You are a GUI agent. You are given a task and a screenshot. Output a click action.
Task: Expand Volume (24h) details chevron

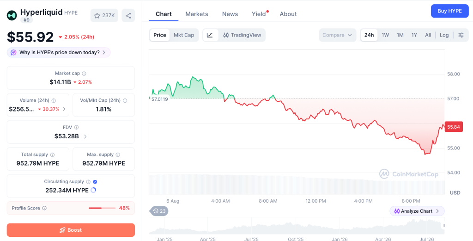[64, 109]
